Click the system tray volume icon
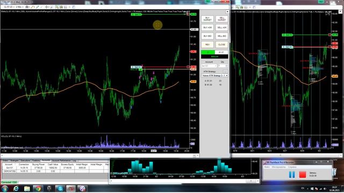Image resolution: width=344 pixels, height=193 pixels. tap(325, 189)
